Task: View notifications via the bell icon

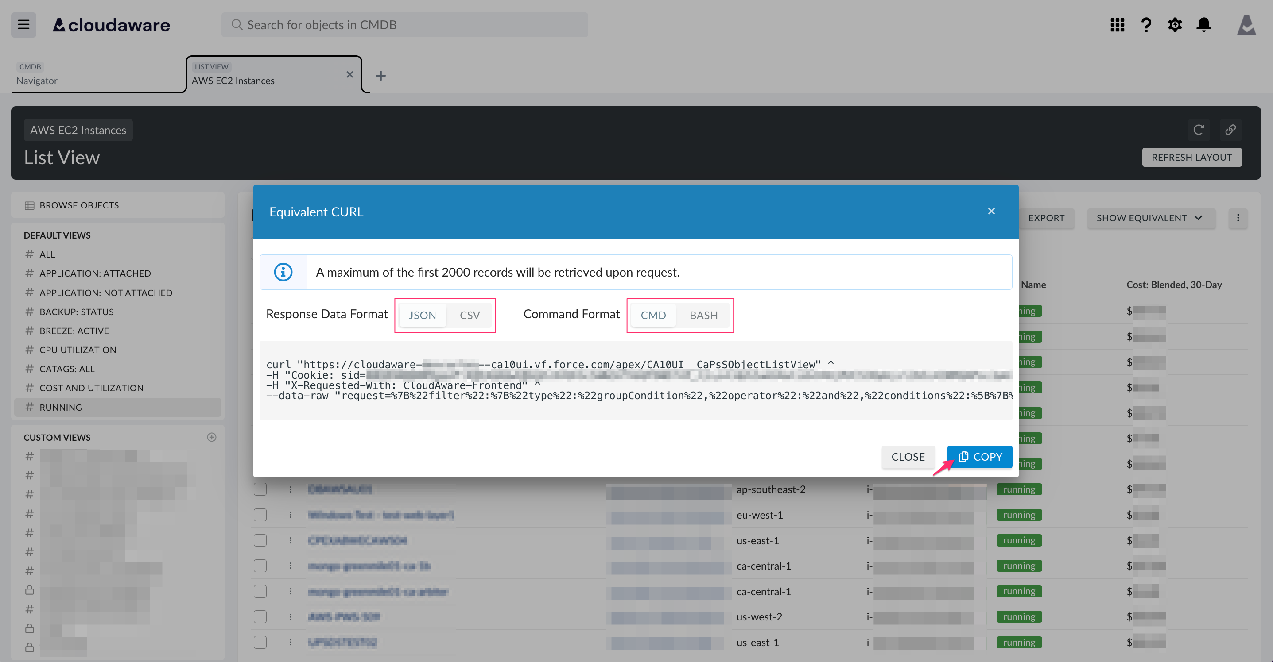Action: (1204, 24)
